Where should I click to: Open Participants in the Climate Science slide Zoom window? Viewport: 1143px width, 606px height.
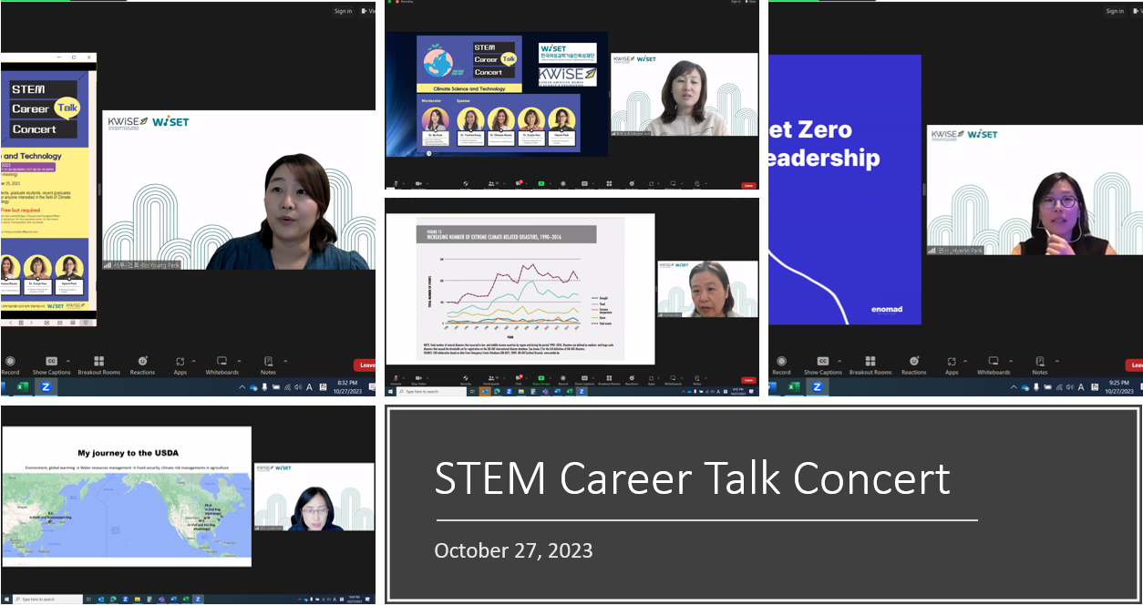coord(494,185)
